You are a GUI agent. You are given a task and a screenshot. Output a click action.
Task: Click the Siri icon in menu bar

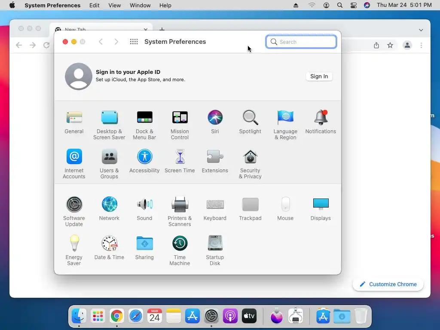pyautogui.click(x=367, y=5)
